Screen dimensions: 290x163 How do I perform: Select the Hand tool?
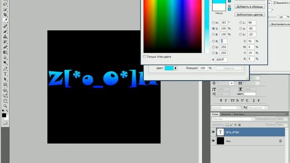[x=5, y=101]
